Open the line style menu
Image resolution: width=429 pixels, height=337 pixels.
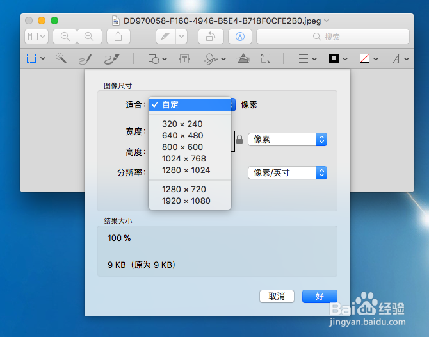pyautogui.click(x=307, y=59)
